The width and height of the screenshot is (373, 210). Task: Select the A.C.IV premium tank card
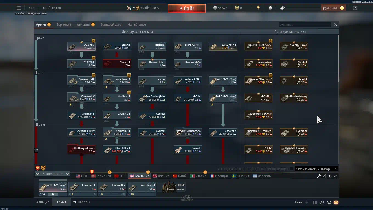(258, 150)
